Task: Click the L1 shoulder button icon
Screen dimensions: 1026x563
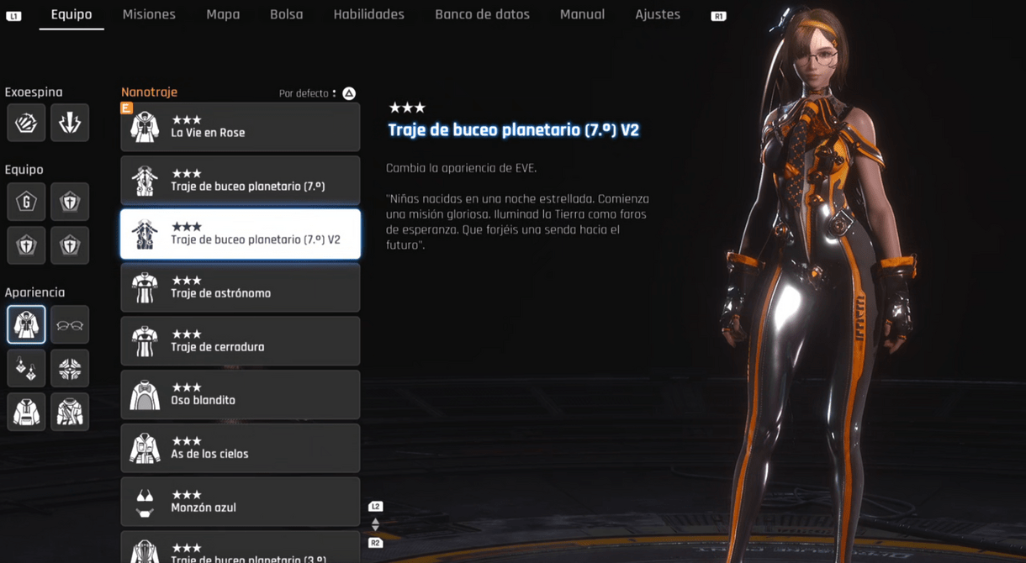Action: (13, 16)
